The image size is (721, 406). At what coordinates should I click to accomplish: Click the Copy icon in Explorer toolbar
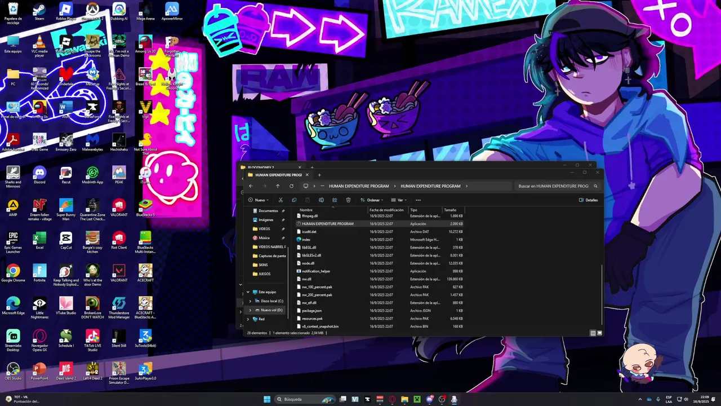coord(294,200)
